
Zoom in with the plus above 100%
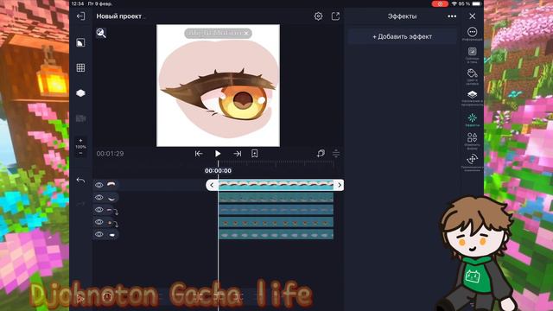pos(80,140)
